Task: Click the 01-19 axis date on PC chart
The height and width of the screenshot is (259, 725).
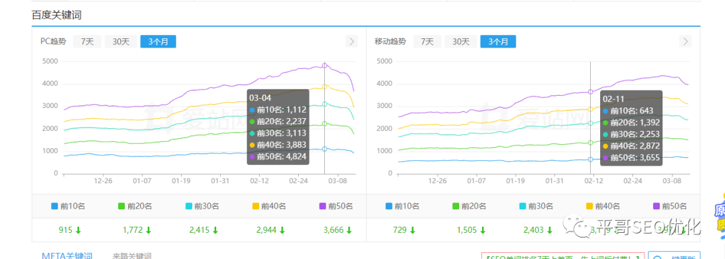Action: (x=181, y=180)
